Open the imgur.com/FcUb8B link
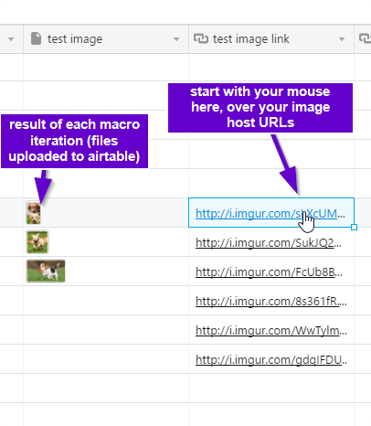The height and width of the screenshot is (426, 371). coord(269,272)
